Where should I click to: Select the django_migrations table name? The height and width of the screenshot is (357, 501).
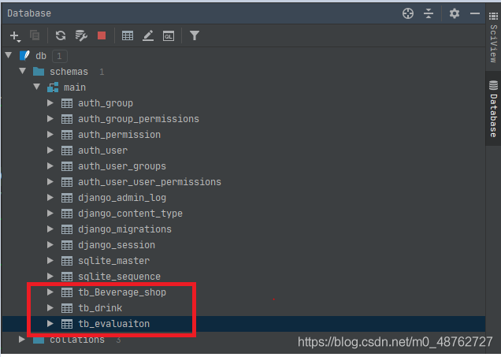click(x=125, y=229)
